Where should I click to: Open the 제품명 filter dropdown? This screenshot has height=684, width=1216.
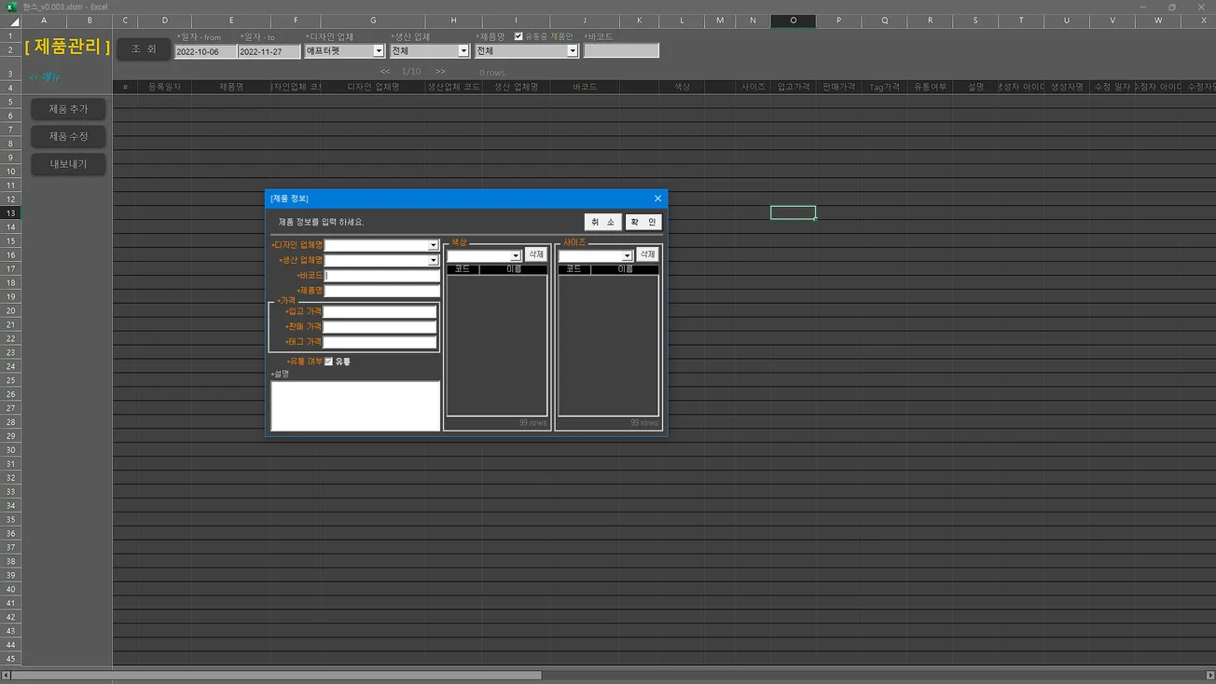pos(573,51)
